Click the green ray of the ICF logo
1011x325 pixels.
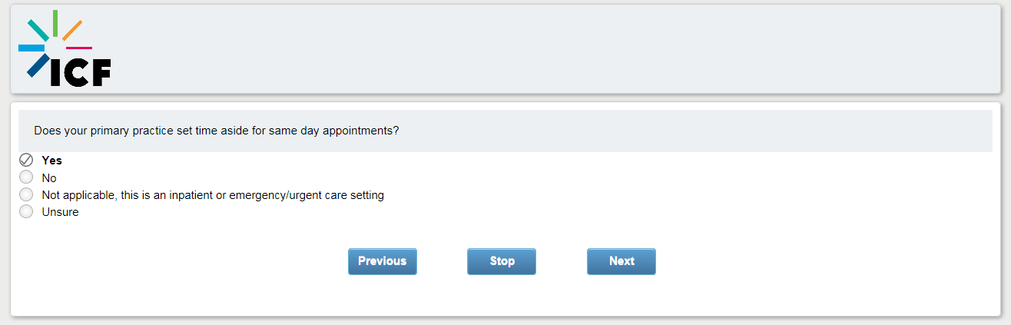(x=55, y=22)
